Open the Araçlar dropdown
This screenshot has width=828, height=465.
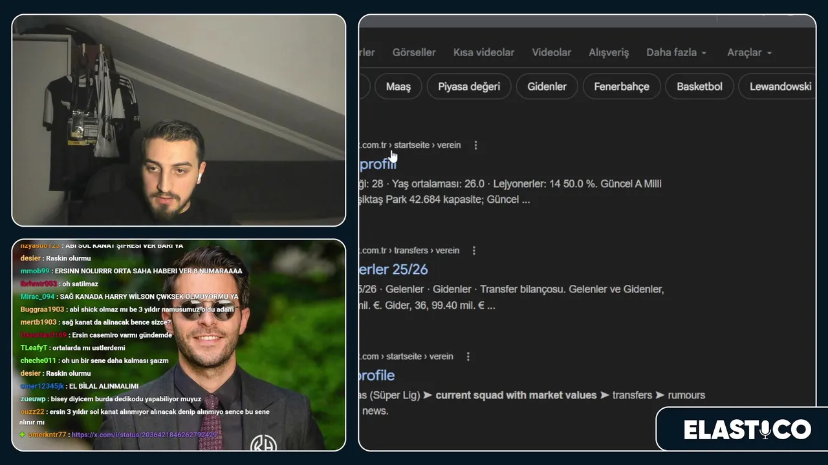[750, 52]
